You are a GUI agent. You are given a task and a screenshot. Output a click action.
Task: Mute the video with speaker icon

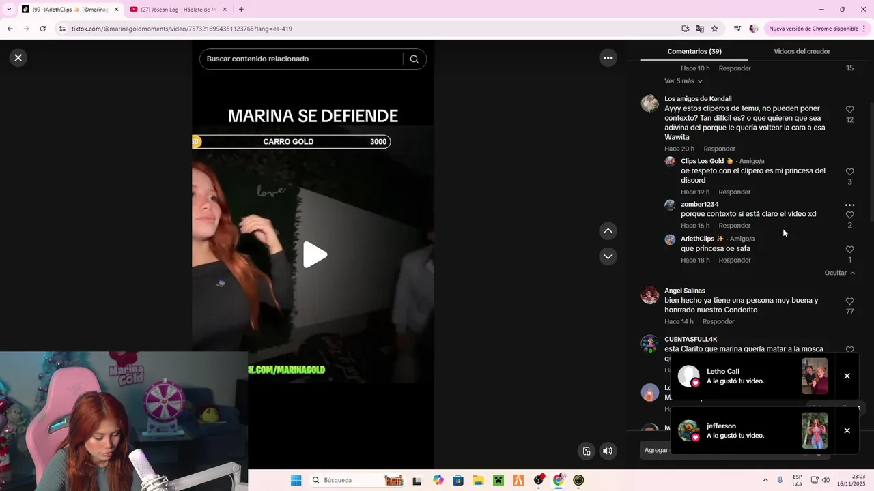(x=608, y=451)
